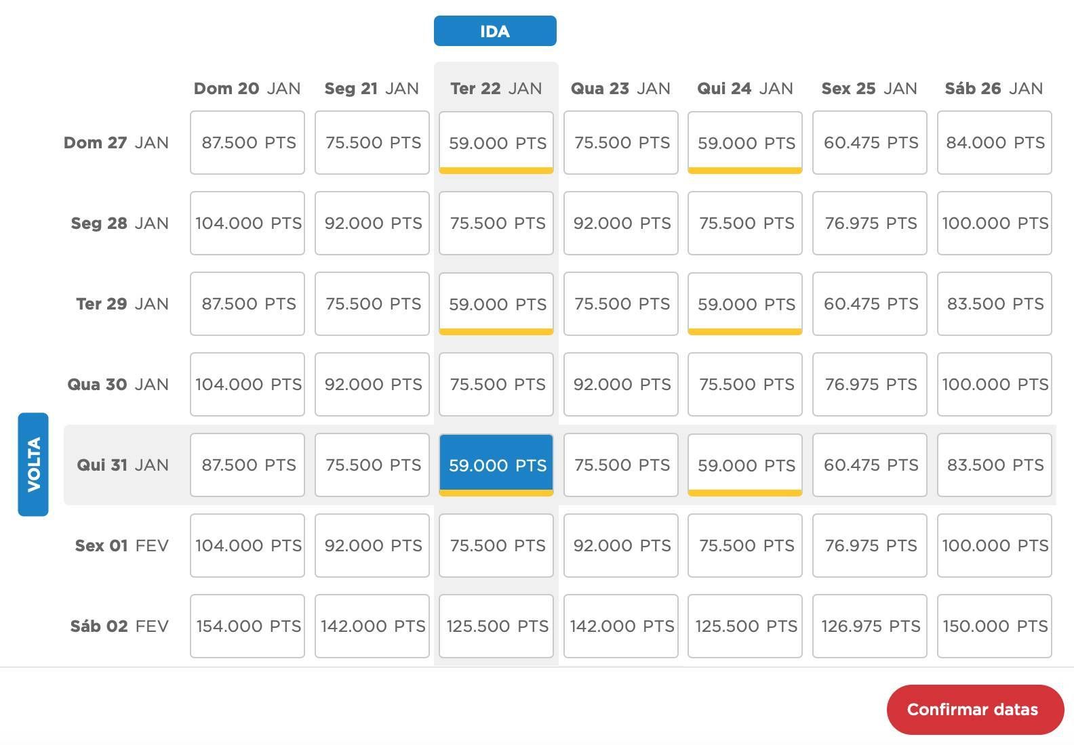Pick 87.500 PTS for Dom 20 / Qui 31
Image resolution: width=1074 pixels, height=745 pixels.
pyautogui.click(x=247, y=465)
